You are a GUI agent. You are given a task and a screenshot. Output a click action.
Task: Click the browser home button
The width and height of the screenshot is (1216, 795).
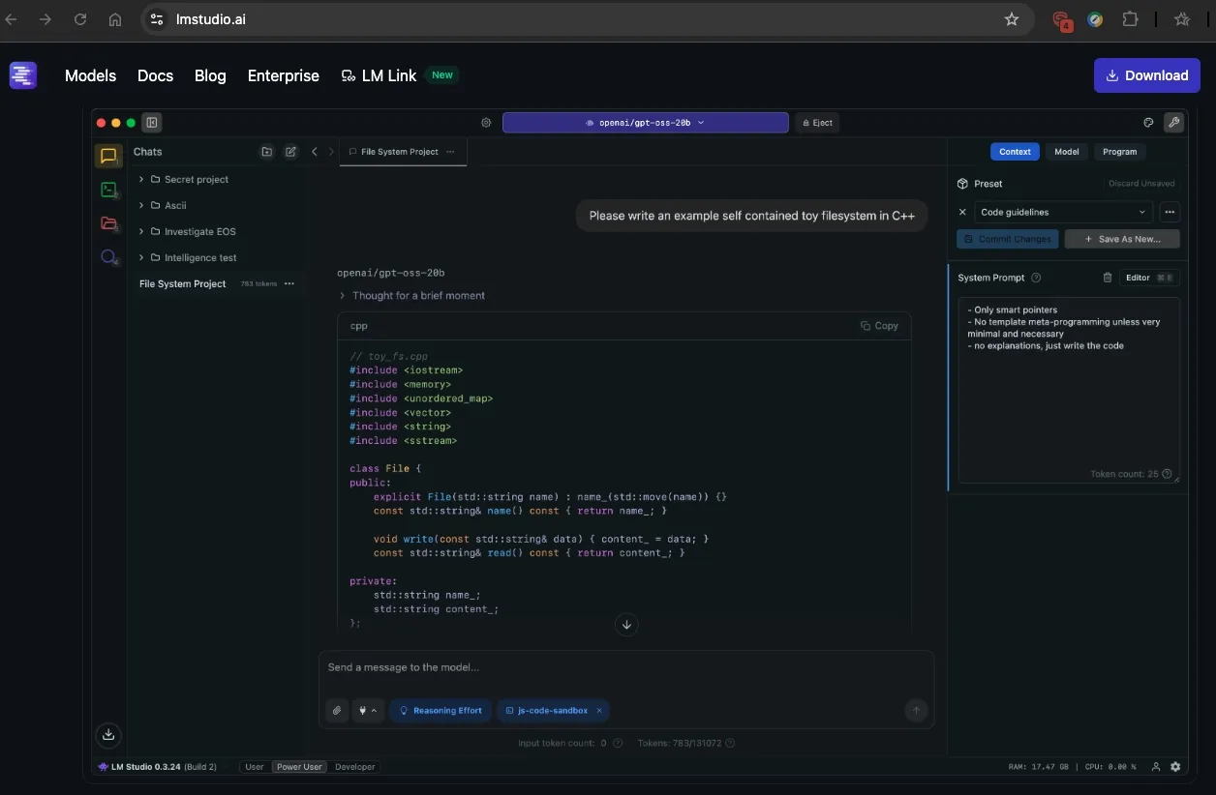[x=115, y=19]
